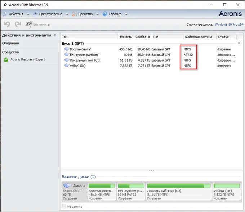Click the Не занято legend swatch

[64, 206]
